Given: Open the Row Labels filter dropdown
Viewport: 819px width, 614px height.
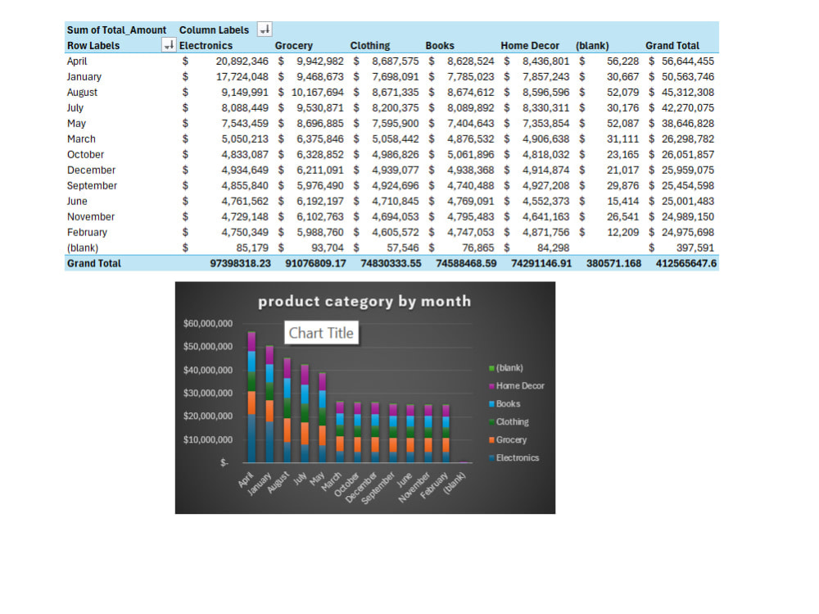Looking at the screenshot, I should click(x=169, y=45).
